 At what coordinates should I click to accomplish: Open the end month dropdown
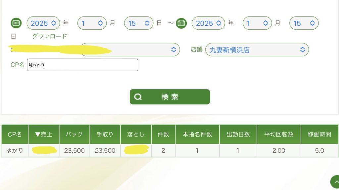tap(257, 23)
